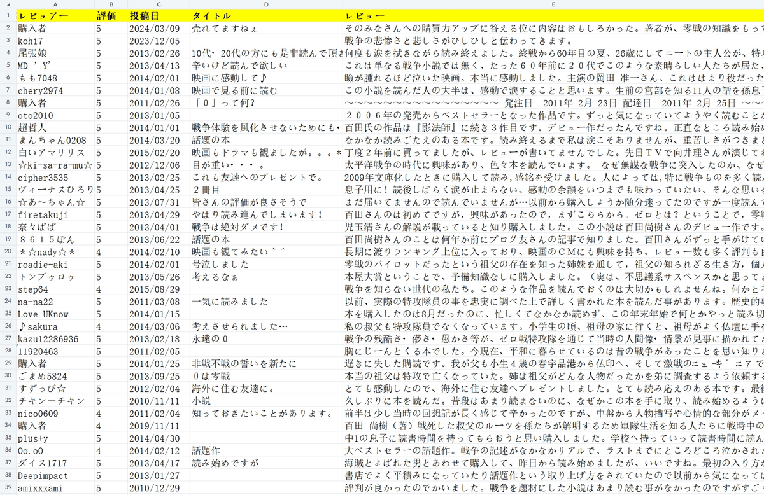Click title cell 戦争は絶対ダメです!
This screenshot has width=764, height=495.
pyautogui.click(x=265, y=227)
